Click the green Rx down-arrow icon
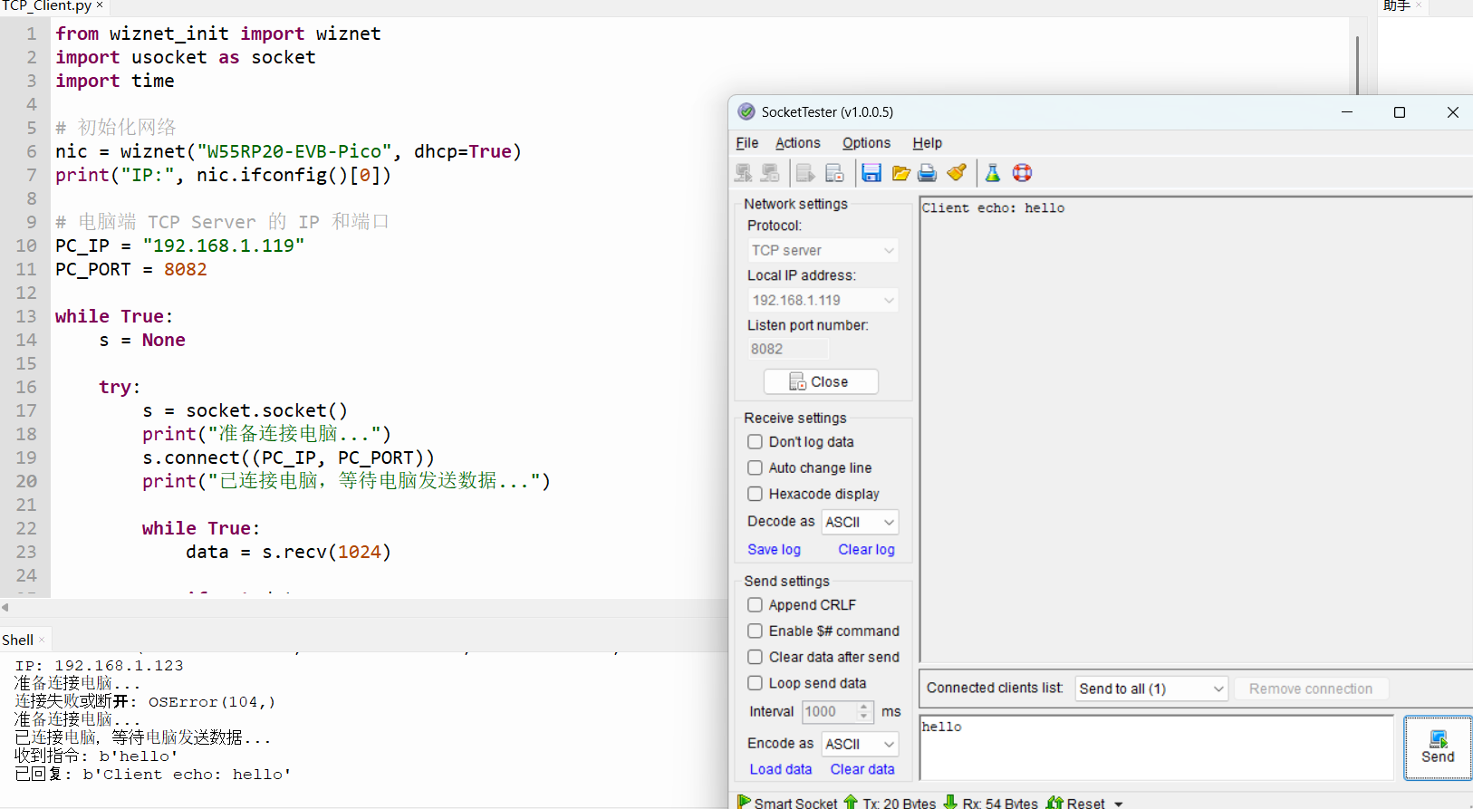 (x=950, y=802)
